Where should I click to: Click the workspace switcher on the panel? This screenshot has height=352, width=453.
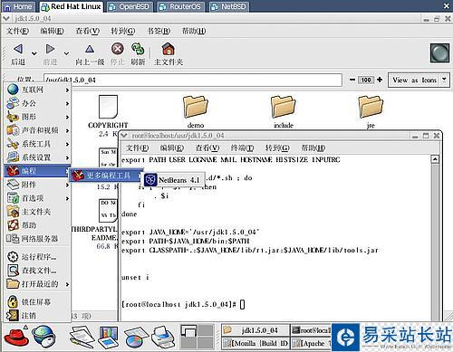coord(197,337)
